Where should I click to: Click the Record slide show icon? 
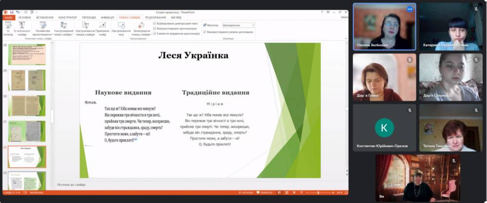(141, 25)
